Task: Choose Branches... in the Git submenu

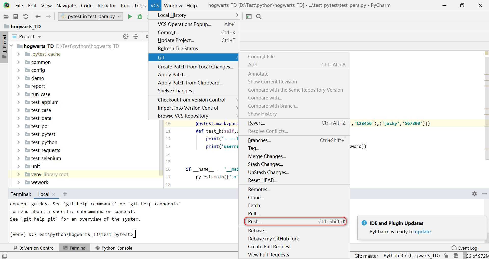Action: point(294,140)
